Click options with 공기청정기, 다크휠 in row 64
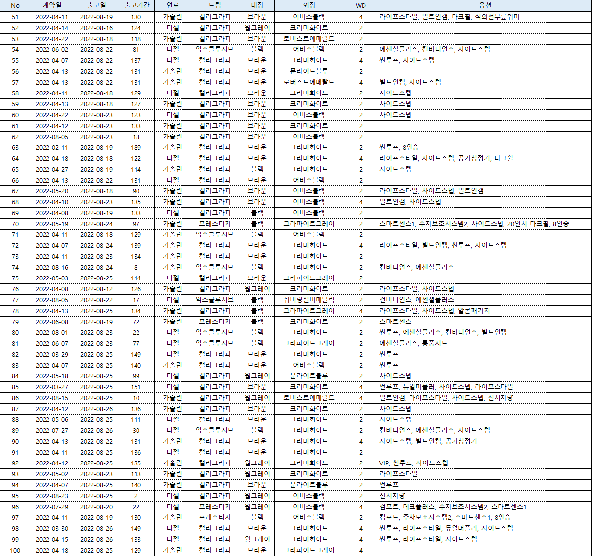This screenshot has width=592, height=556. click(x=446, y=159)
